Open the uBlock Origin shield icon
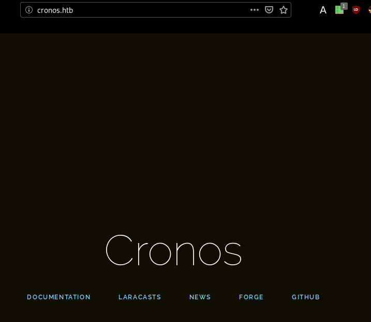 (x=355, y=10)
